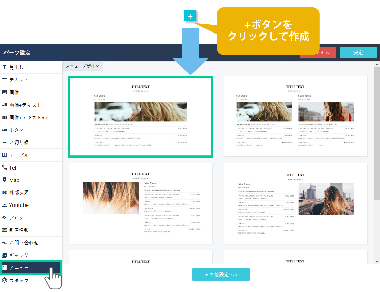Image resolution: width=380 pixels, height=292 pixels.
Task: Click the plus add-part button
Action: coord(190,16)
